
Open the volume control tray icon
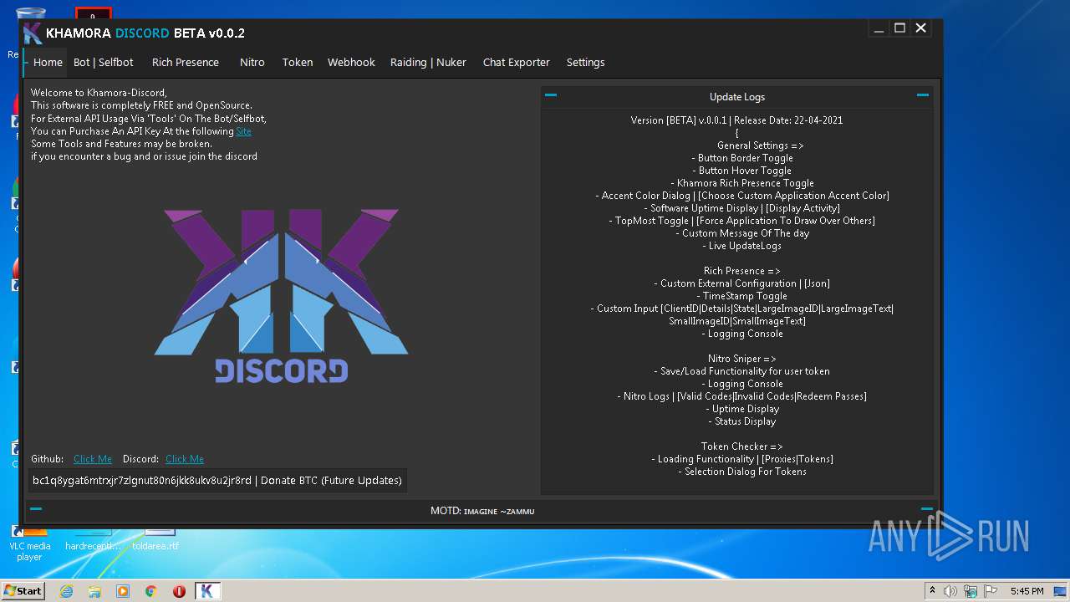(x=950, y=591)
